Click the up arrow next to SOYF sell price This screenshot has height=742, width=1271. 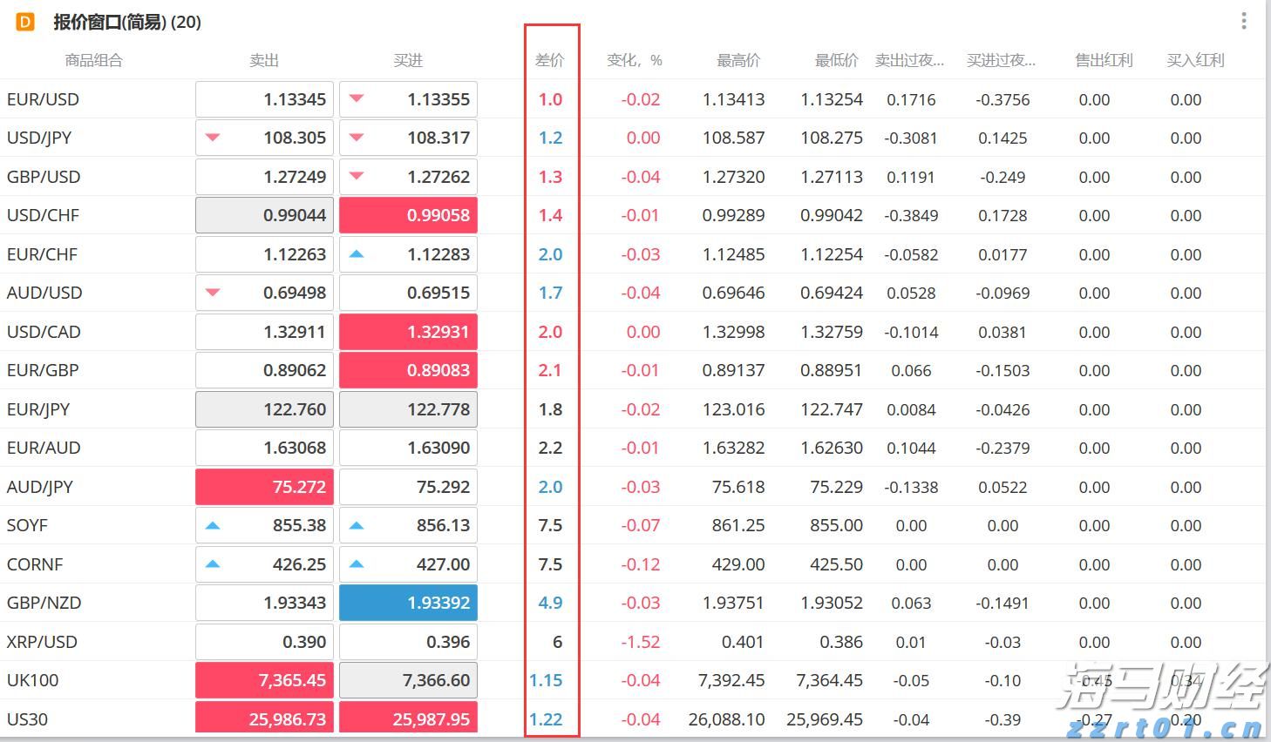(213, 524)
